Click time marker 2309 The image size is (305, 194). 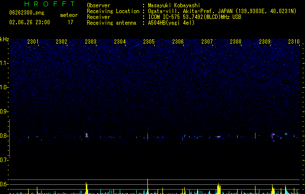(x=265, y=42)
